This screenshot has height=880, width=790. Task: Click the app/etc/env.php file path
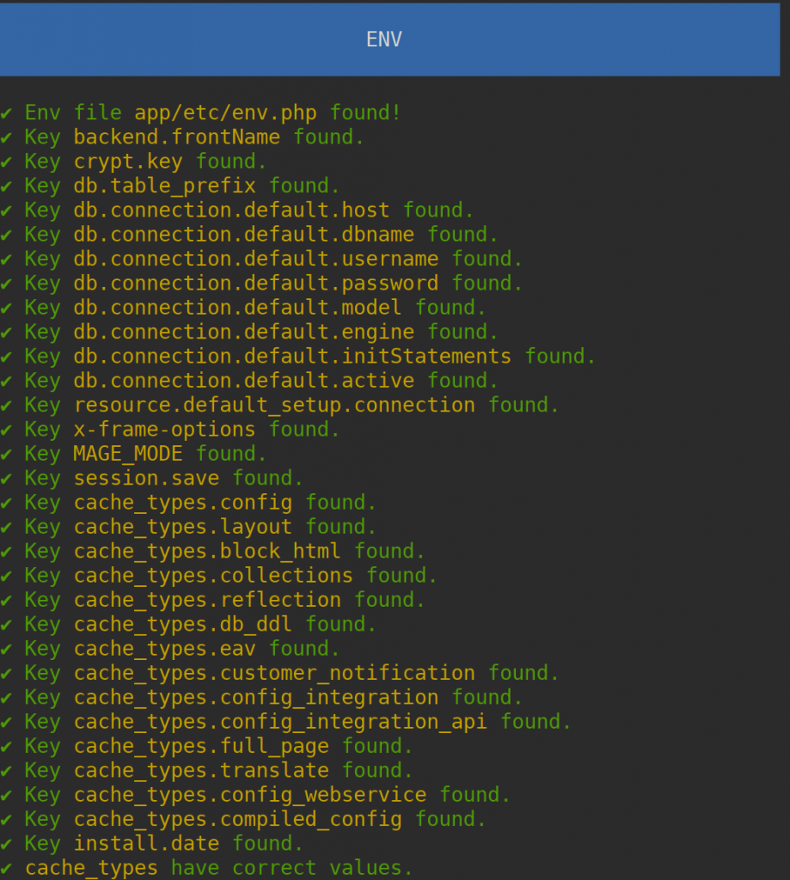click(225, 113)
